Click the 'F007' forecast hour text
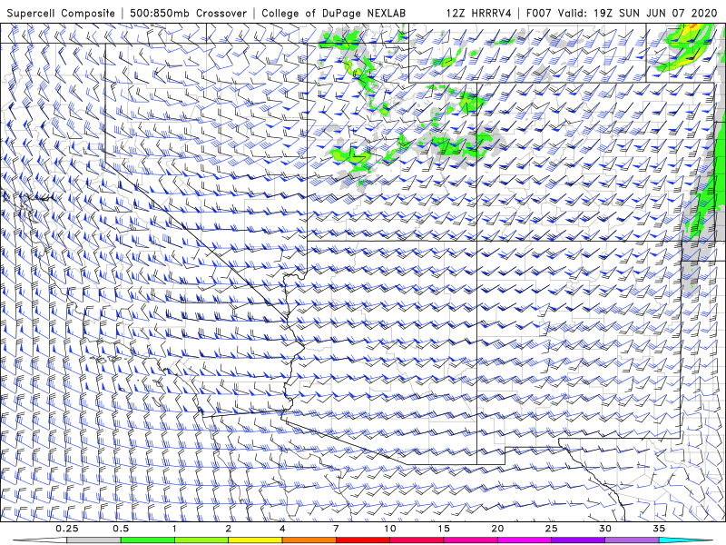 pos(539,14)
